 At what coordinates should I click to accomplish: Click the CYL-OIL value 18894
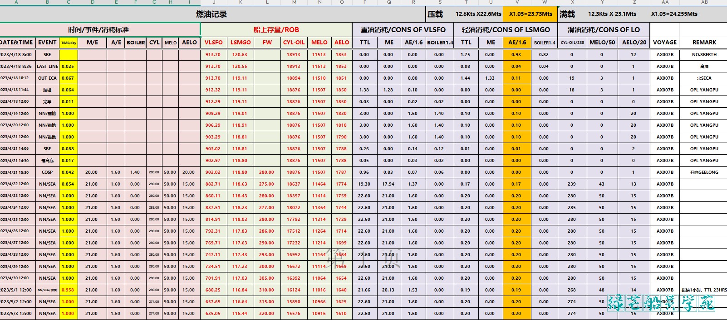(x=294, y=78)
